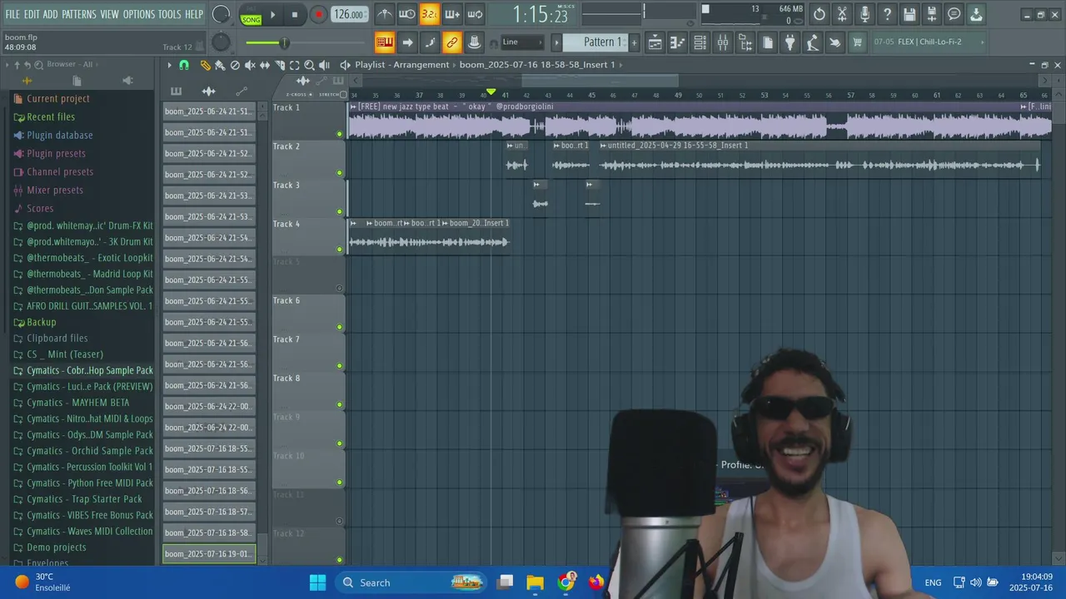Add new pattern with plus button
This screenshot has height=599, width=1066.
[x=634, y=42]
